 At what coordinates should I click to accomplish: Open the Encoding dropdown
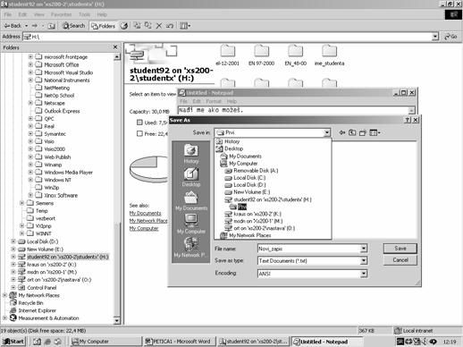[x=364, y=274]
